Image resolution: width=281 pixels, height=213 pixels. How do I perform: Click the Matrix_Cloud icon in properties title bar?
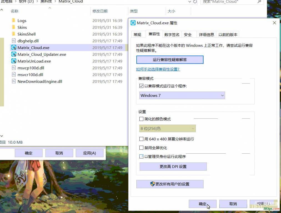133,23
